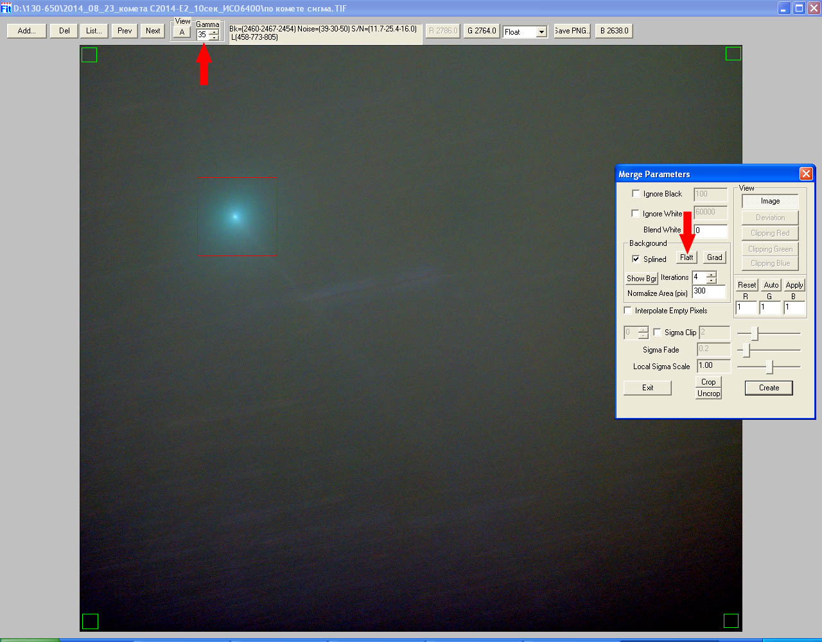Open the Float format dropdown
This screenshot has height=642, width=822.
coord(541,32)
